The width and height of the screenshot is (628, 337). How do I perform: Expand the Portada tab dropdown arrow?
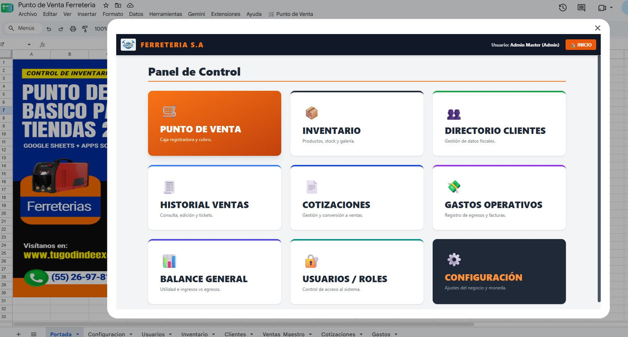click(77, 334)
